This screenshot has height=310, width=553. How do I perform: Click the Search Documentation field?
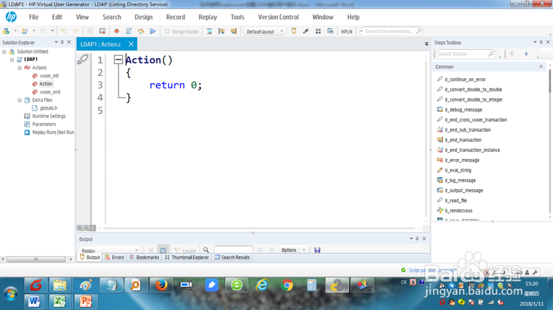pyautogui.click(x=391, y=31)
